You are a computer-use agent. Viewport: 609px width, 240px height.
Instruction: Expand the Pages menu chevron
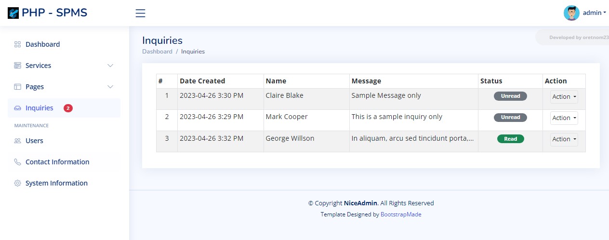(110, 87)
